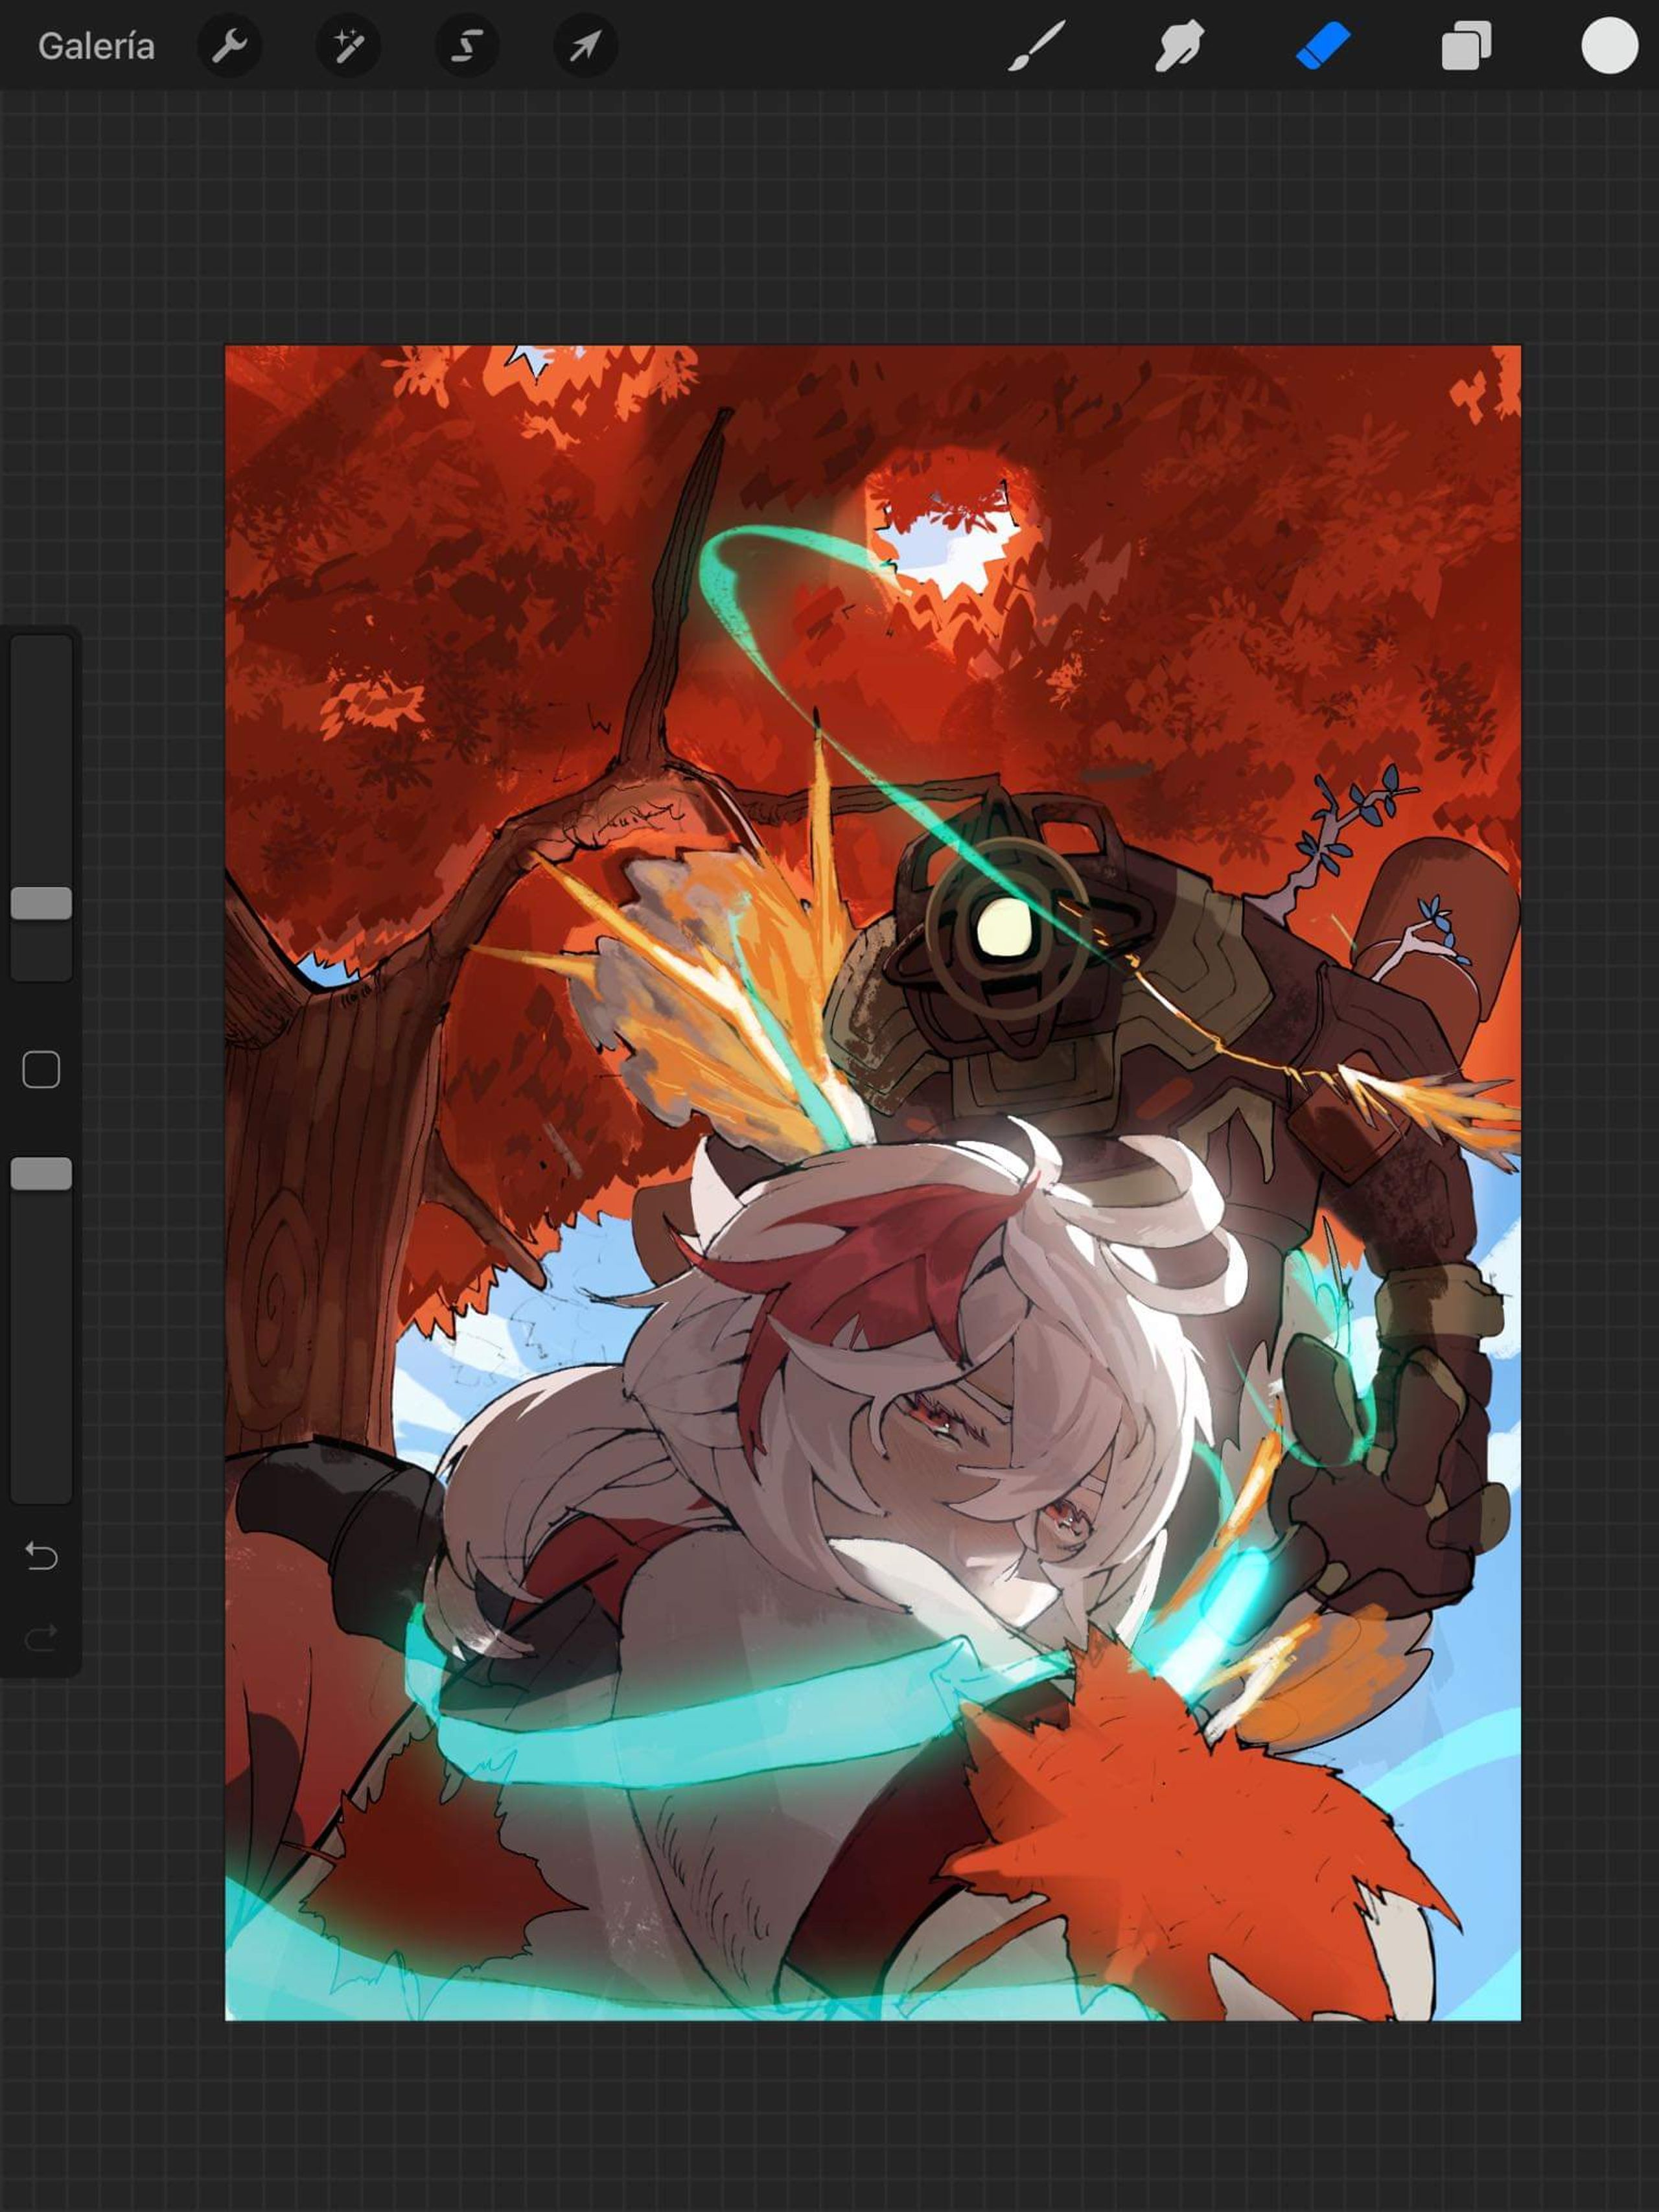The image size is (1659, 2212).
Task: Tap the blue Eraser tool
Action: (x=1323, y=46)
